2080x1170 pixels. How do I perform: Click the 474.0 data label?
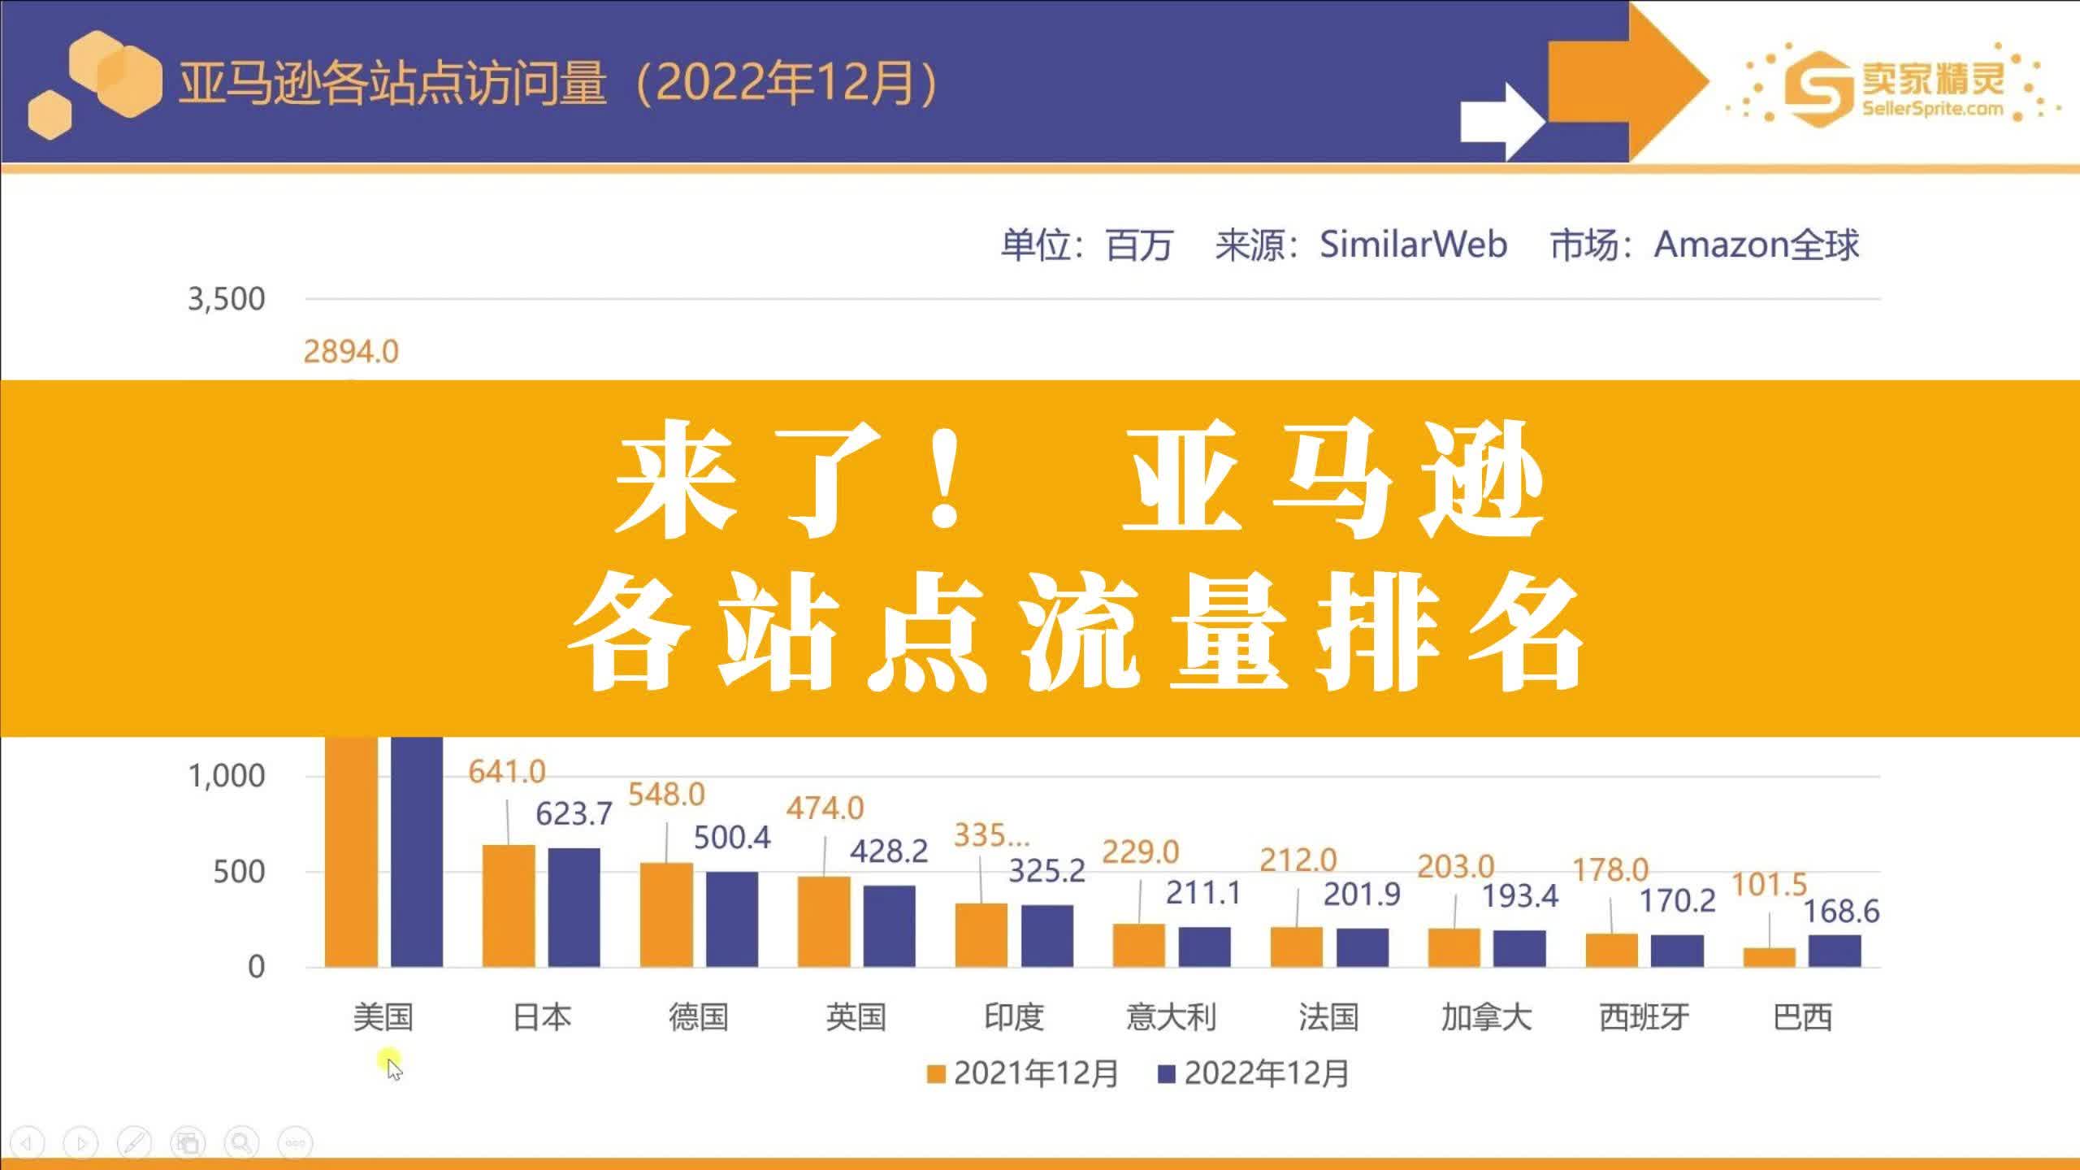[x=825, y=808]
